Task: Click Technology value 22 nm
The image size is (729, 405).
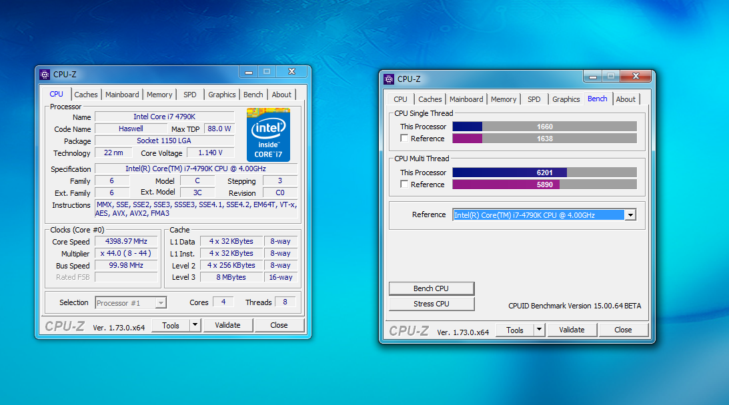Action: [113, 153]
